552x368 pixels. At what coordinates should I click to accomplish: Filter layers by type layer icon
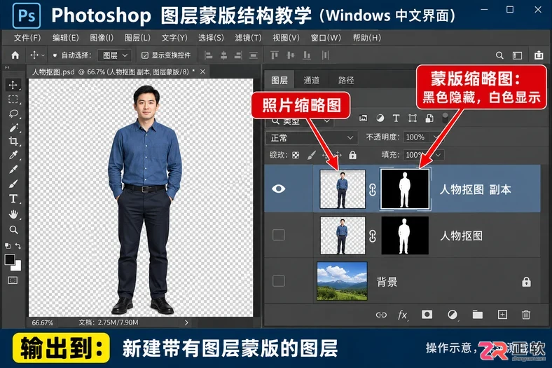396,118
